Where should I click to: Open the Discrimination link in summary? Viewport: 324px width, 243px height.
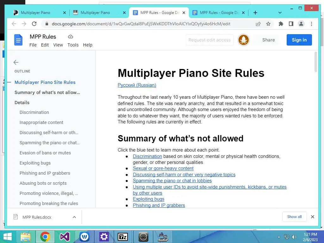coord(147,156)
